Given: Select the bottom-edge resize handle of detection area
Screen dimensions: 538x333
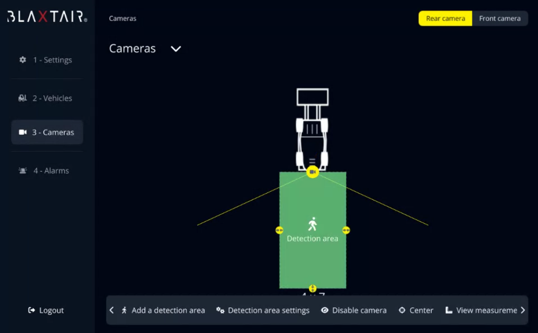Looking at the screenshot, I should (x=312, y=288).
